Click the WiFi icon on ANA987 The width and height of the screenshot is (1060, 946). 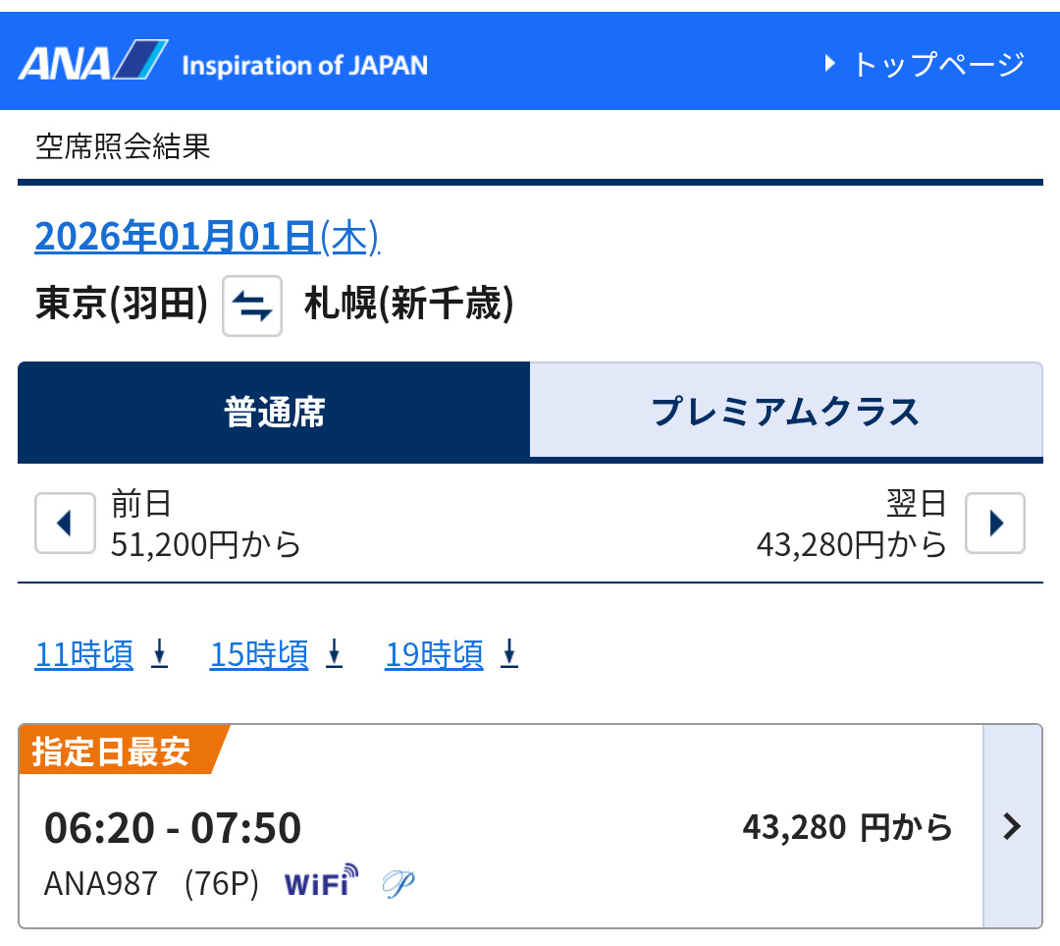pyautogui.click(x=321, y=881)
